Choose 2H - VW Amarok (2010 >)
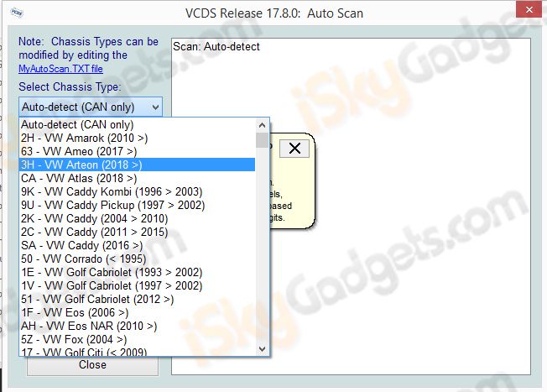Image resolution: width=547 pixels, height=392 pixels. tap(137, 138)
